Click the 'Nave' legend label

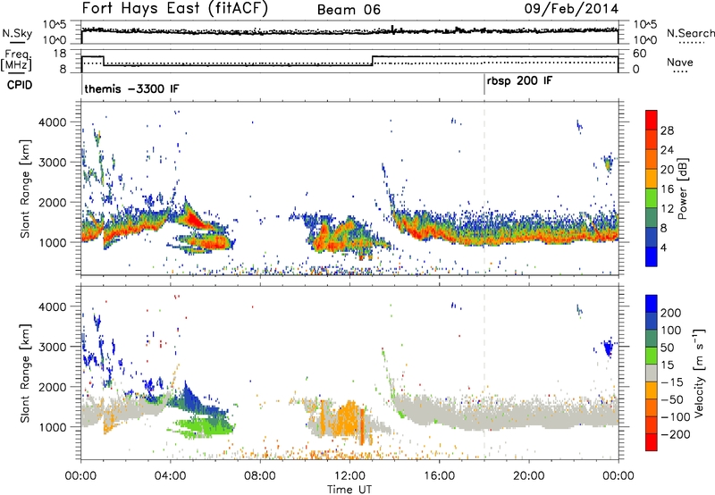pos(680,62)
